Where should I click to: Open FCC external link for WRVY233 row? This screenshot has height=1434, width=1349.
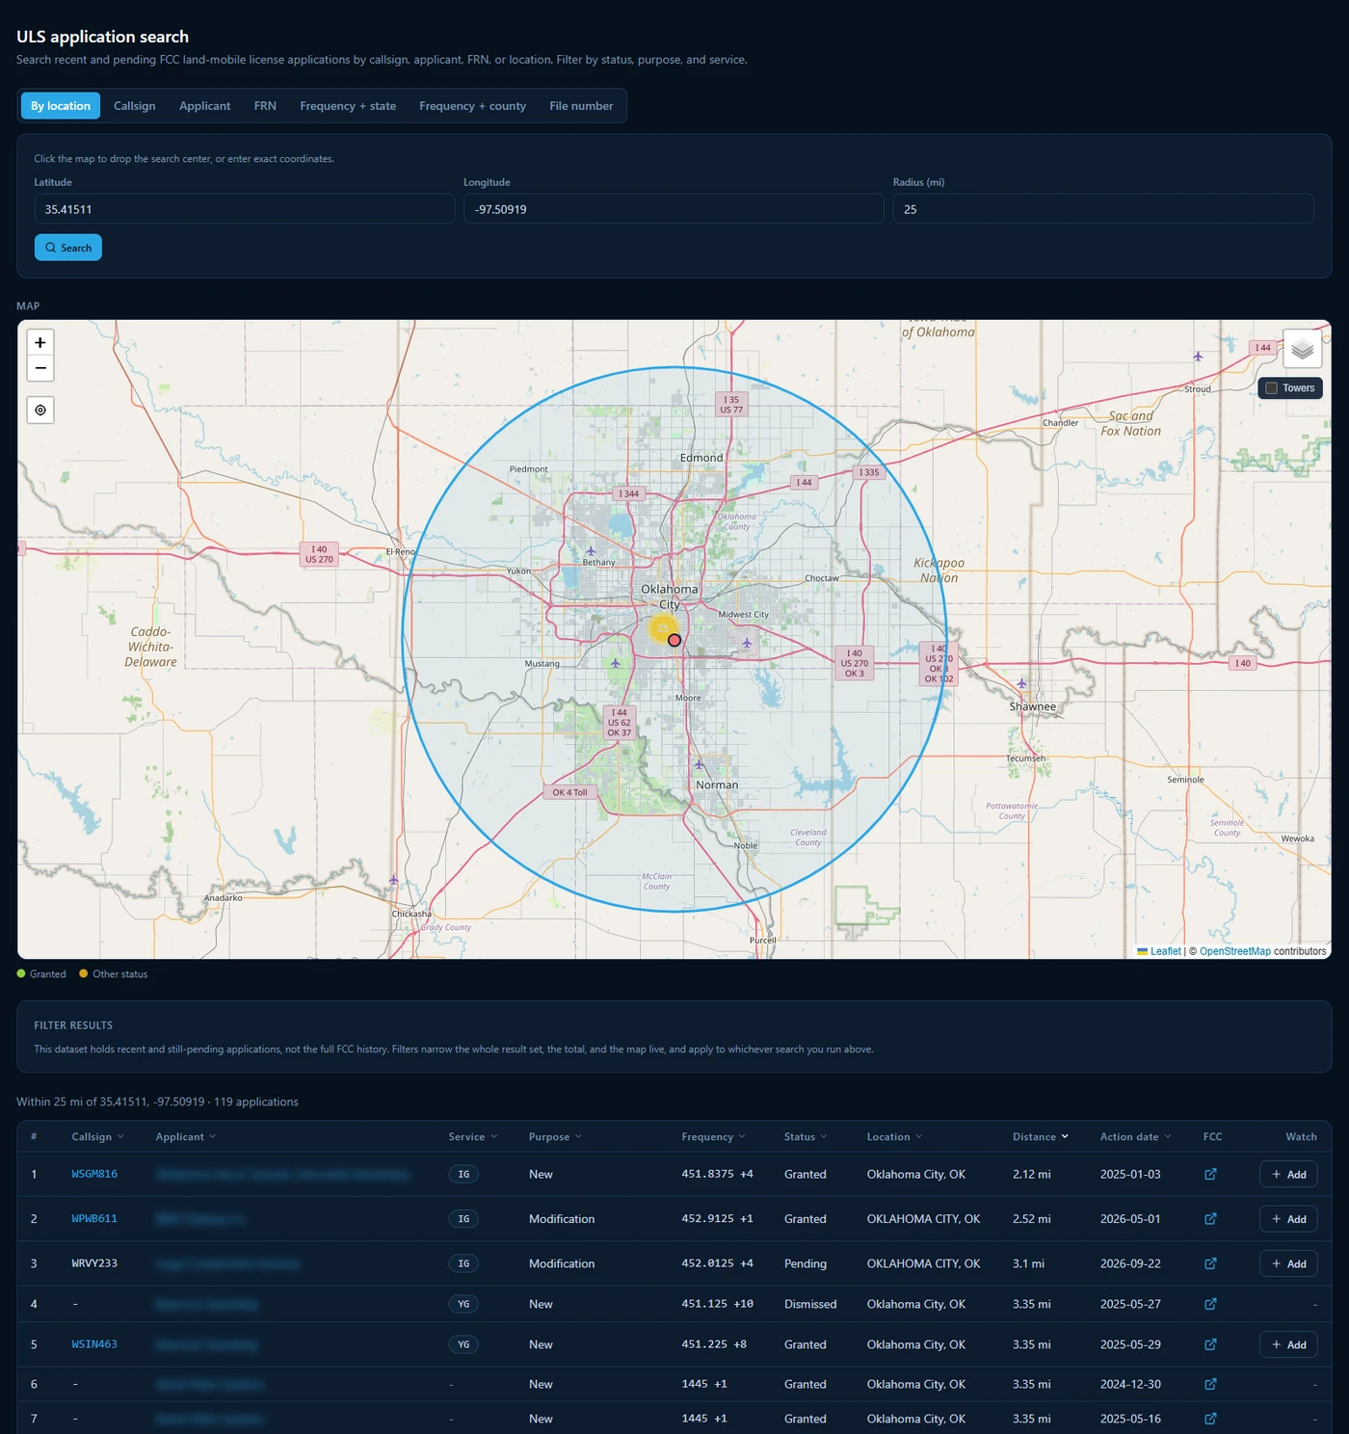(1210, 1263)
